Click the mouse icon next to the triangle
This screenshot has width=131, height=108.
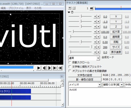72,12
